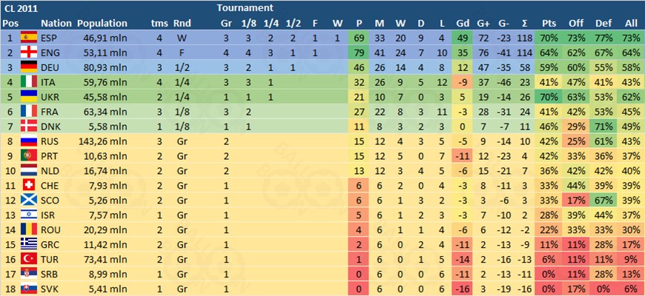
Task: Select the Nation column header
Action: [56, 24]
